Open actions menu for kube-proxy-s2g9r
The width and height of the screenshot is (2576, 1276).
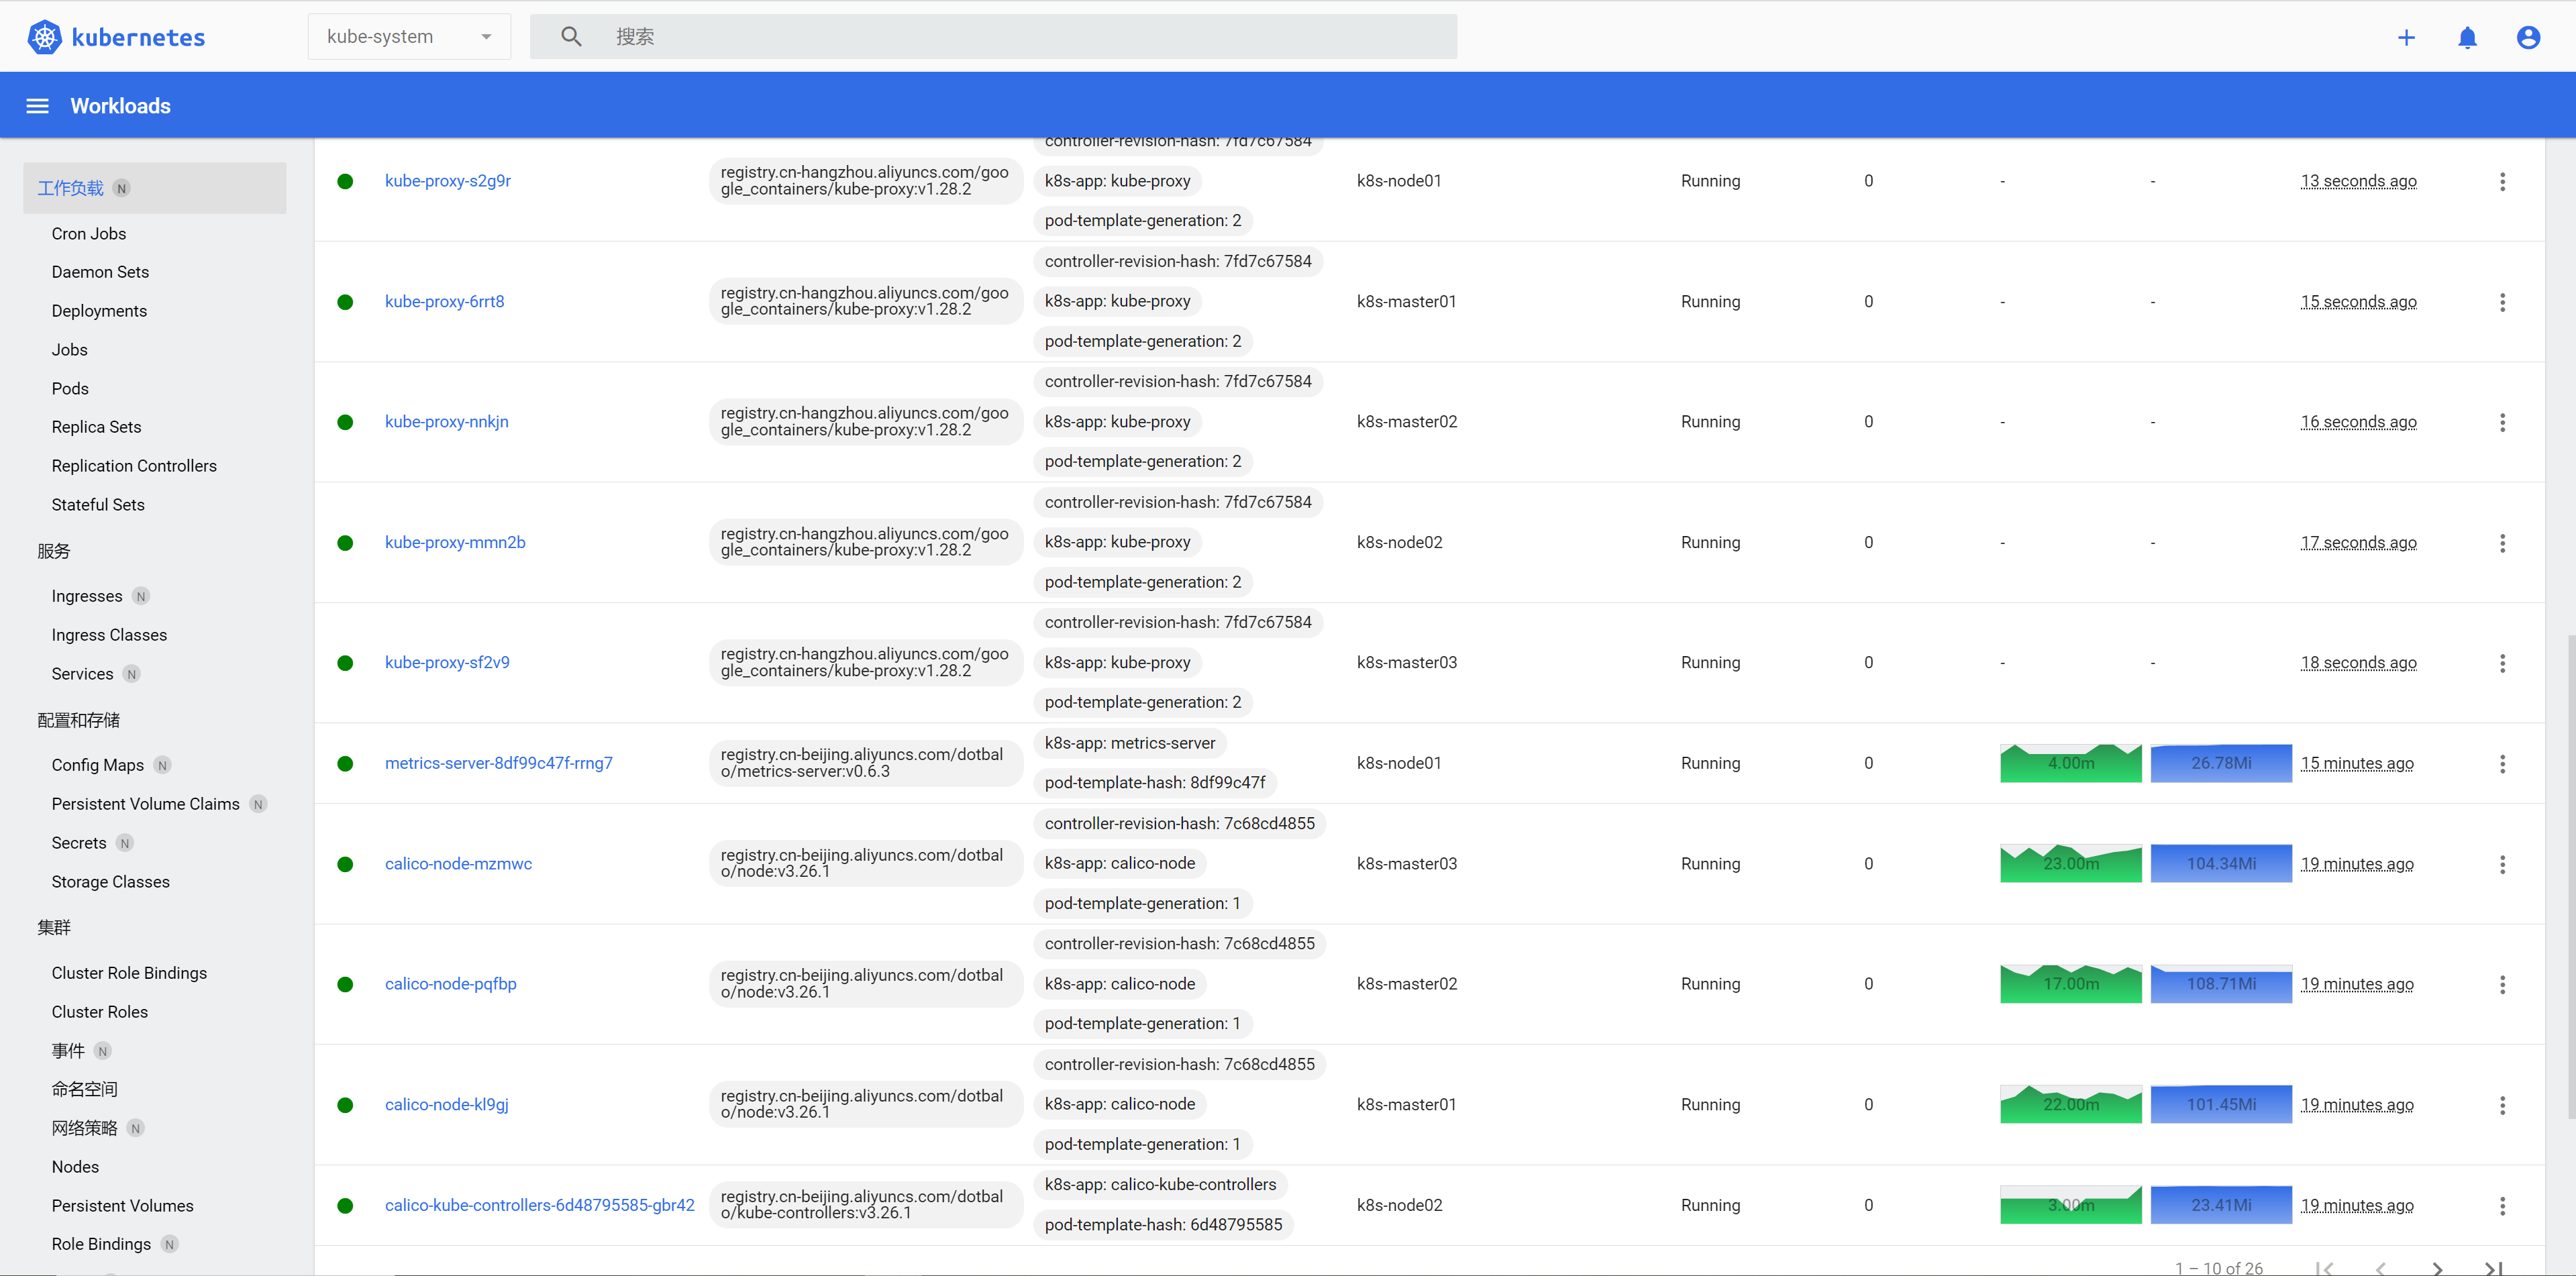tap(2502, 181)
